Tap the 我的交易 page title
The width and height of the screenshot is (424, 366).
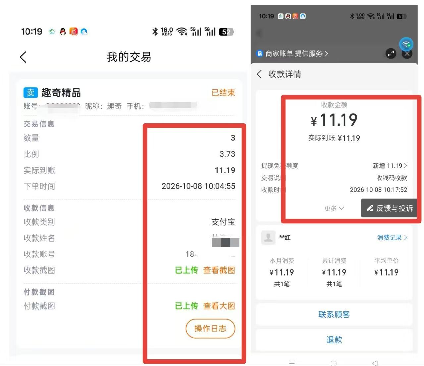(x=129, y=57)
